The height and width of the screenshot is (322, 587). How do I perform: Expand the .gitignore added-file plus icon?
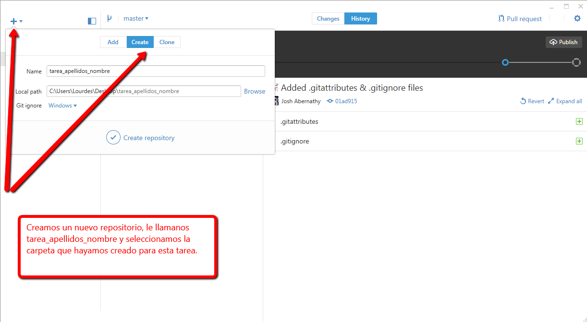click(579, 141)
